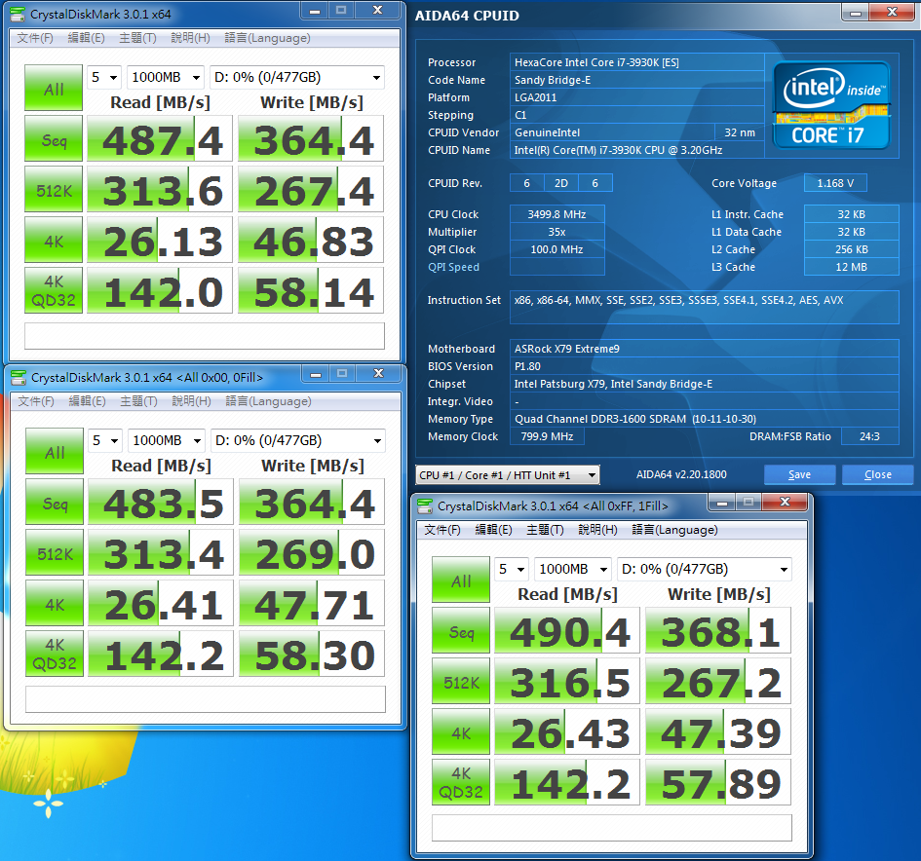The width and height of the screenshot is (921, 861).
Task: Open the 文件(F) menu in the 0Fill window
Action: pyautogui.click(x=36, y=401)
